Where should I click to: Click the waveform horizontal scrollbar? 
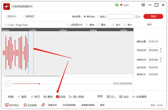coord(32,76)
